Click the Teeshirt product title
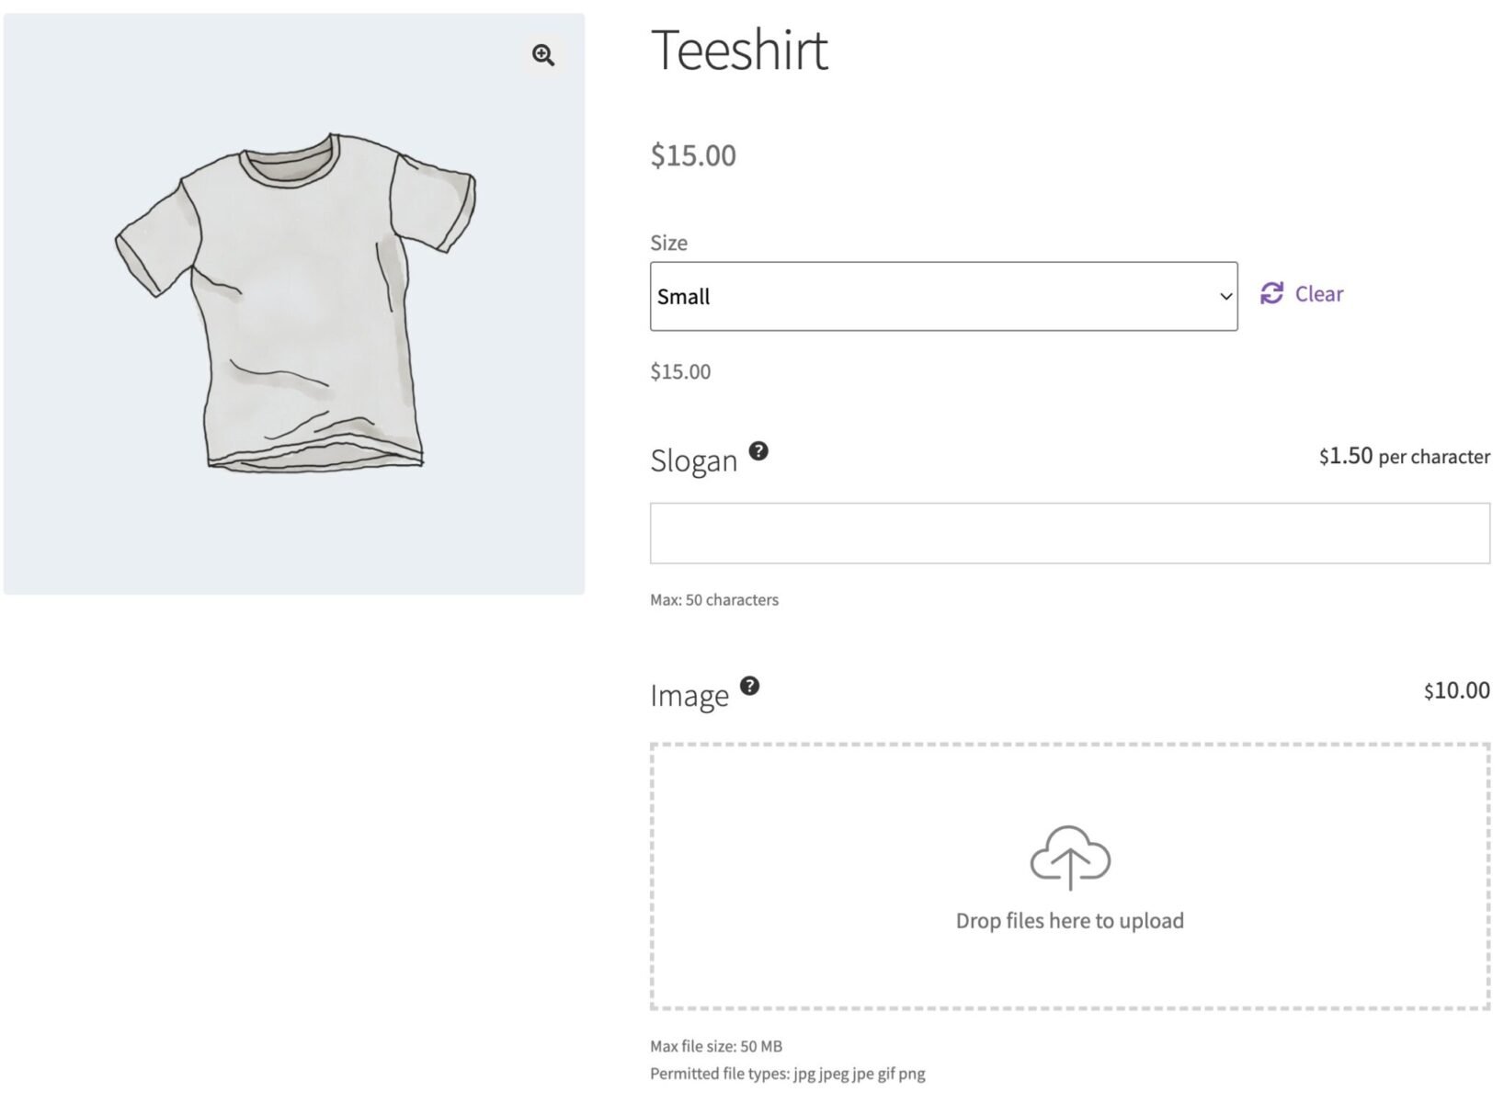The image size is (1504, 1103). (739, 51)
